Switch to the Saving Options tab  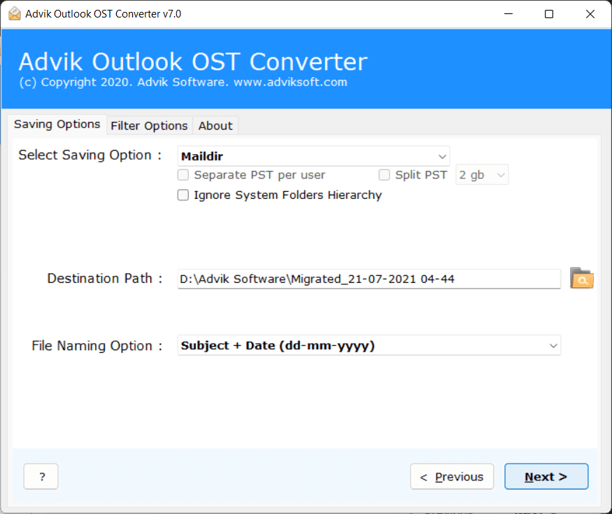[x=57, y=124]
